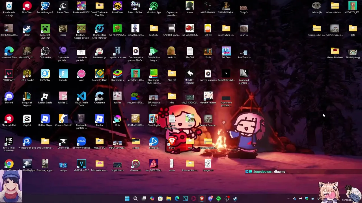Open the Modrinth App shortcut
Image resolution: width=362 pixels, height=203 pixels.
(154, 8)
